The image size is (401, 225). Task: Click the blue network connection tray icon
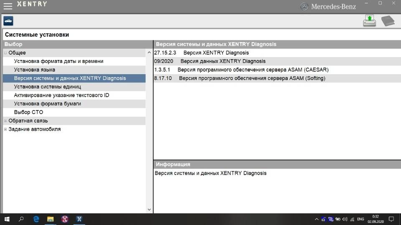pyautogui.click(x=331, y=219)
